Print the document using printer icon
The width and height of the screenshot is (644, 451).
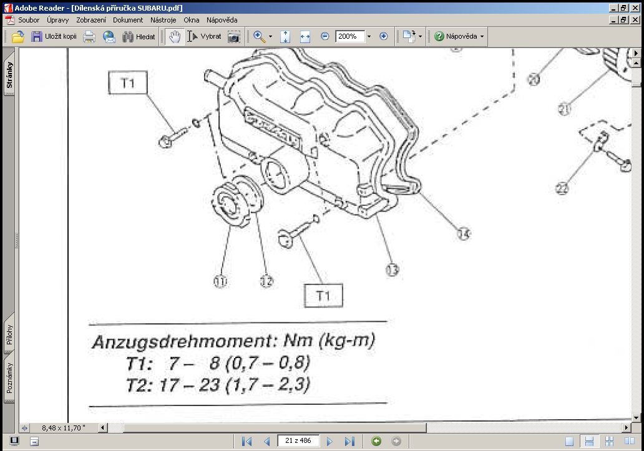point(89,37)
